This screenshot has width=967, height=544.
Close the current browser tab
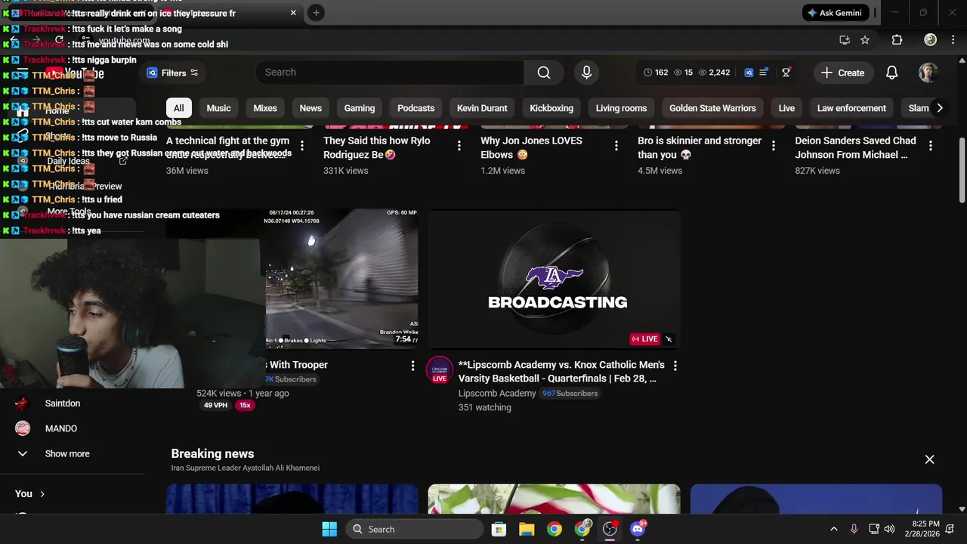pos(293,13)
